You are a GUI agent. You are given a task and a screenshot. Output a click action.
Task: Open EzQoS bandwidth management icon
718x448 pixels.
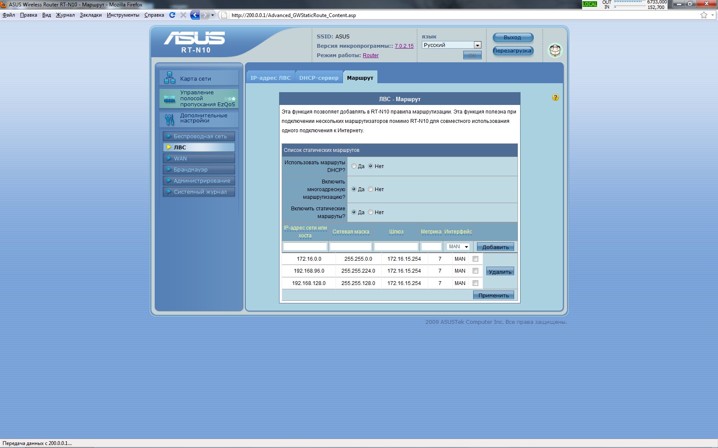coord(170,99)
